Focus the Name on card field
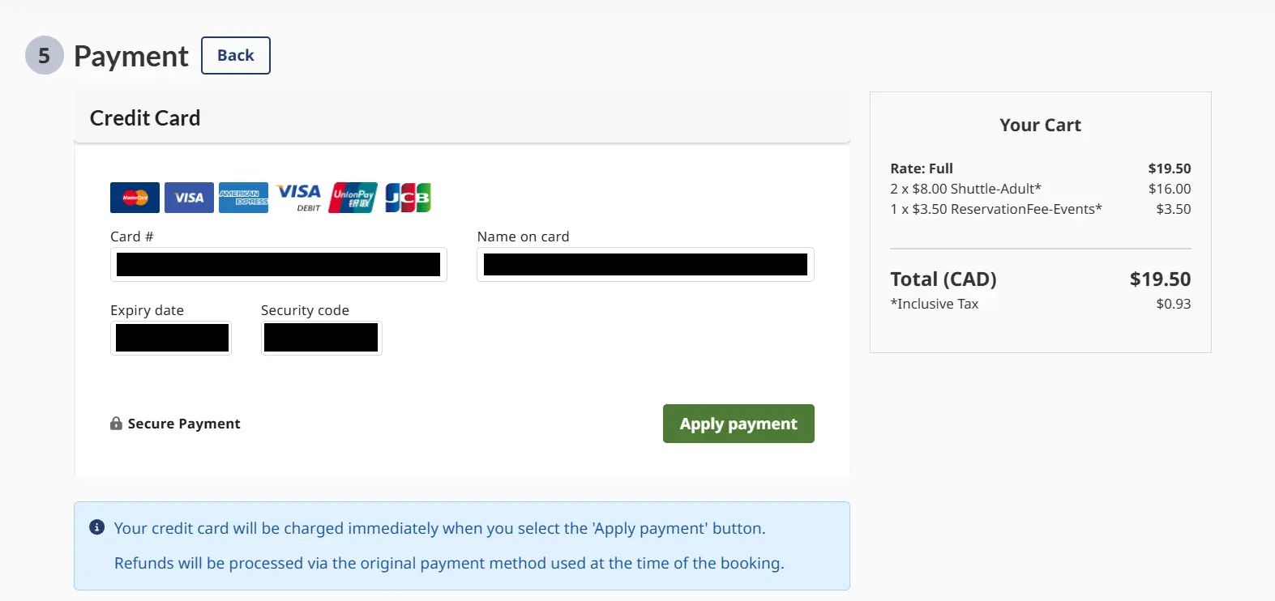This screenshot has height=601, width=1275. (645, 264)
